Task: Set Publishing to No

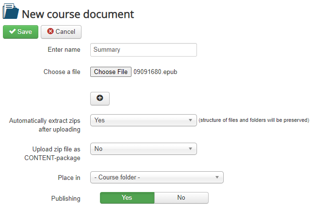Action: tap(181, 198)
